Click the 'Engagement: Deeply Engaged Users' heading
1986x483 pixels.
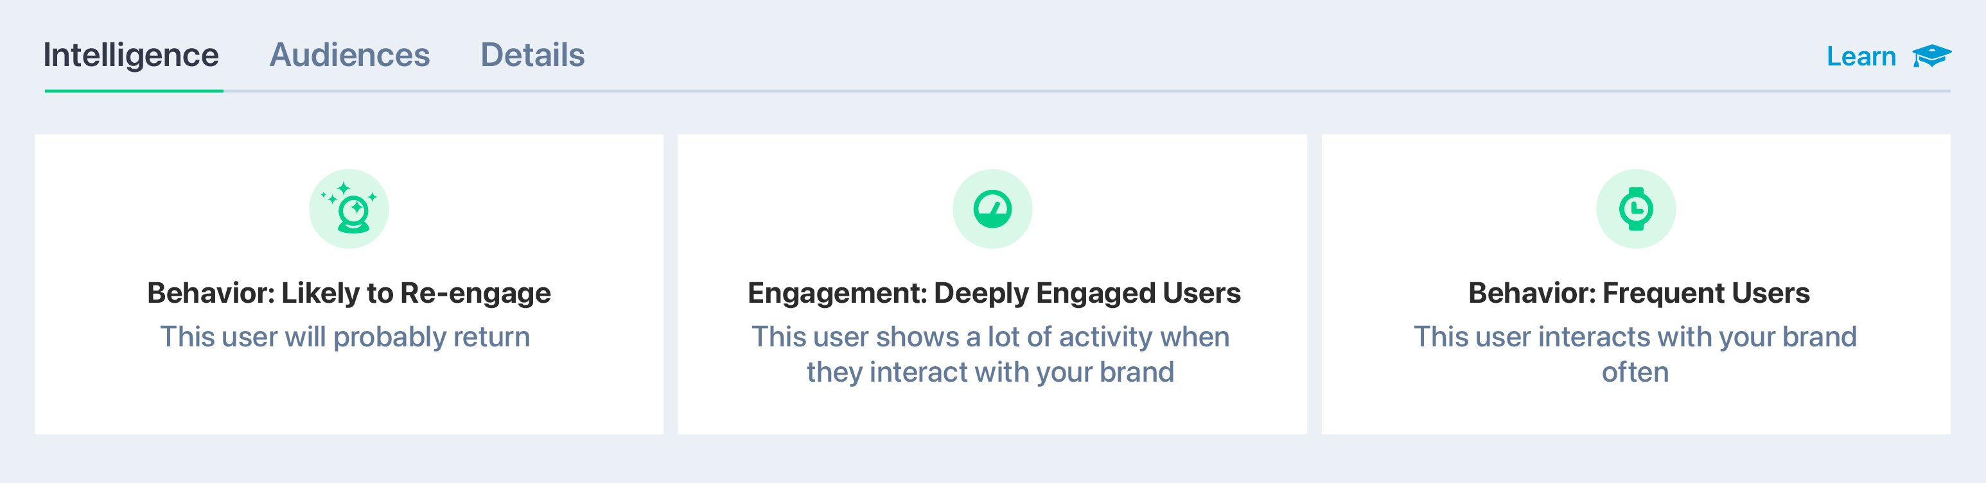993,292
